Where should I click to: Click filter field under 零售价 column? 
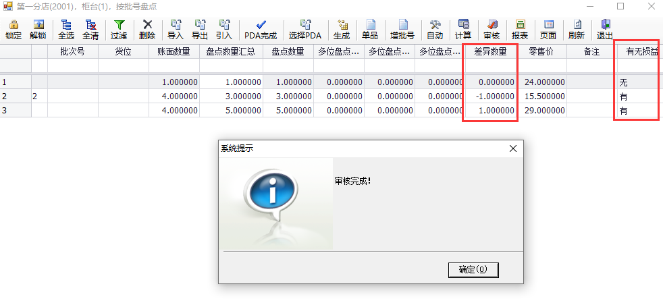[541, 65]
